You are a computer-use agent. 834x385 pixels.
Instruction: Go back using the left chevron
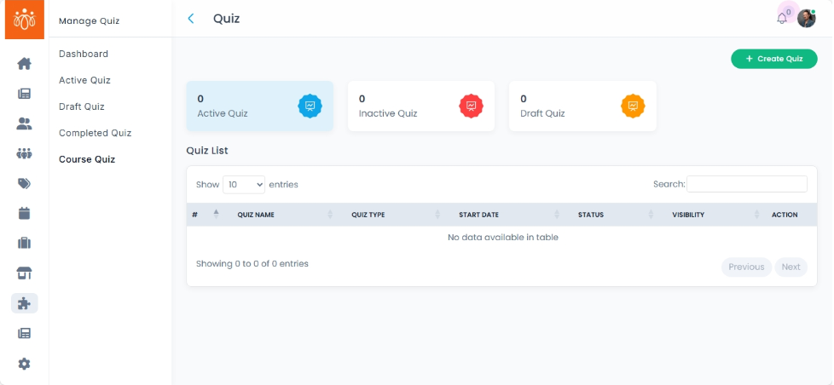(x=191, y=19)
